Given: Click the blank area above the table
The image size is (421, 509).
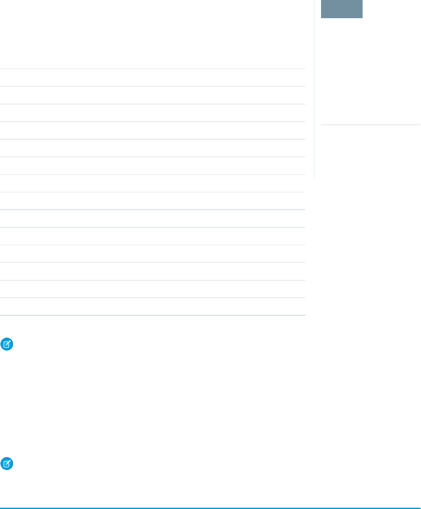Looking at the screenshot, I should pyautogui.click(x=153, y=34).
